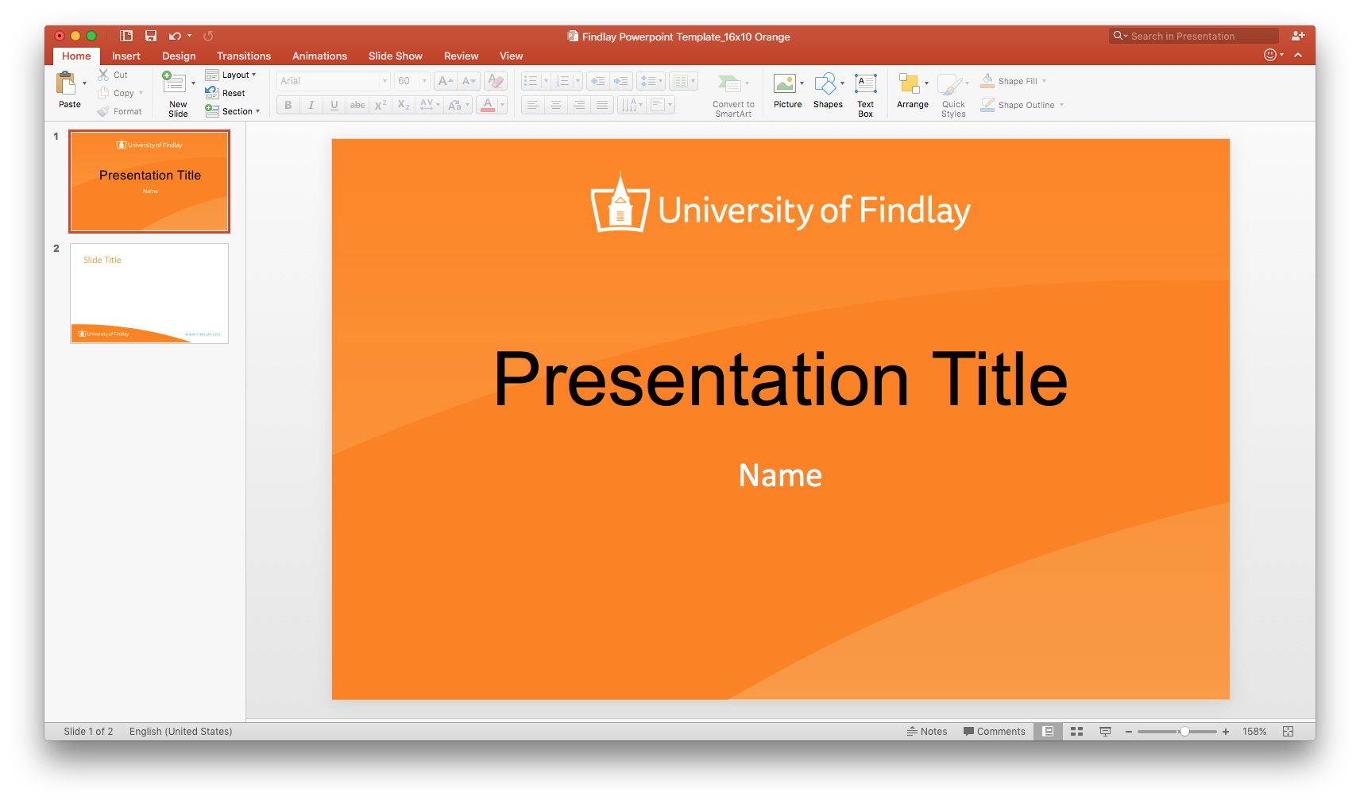Collapse the ribbon with the chevron
This screenshot has width=1360, height=804.
click(1298, 55)
